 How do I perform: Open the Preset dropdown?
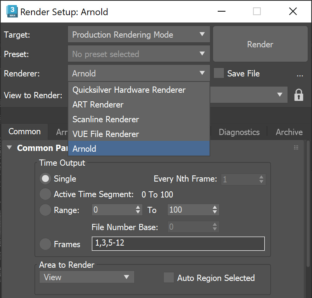tap(139, 54)
